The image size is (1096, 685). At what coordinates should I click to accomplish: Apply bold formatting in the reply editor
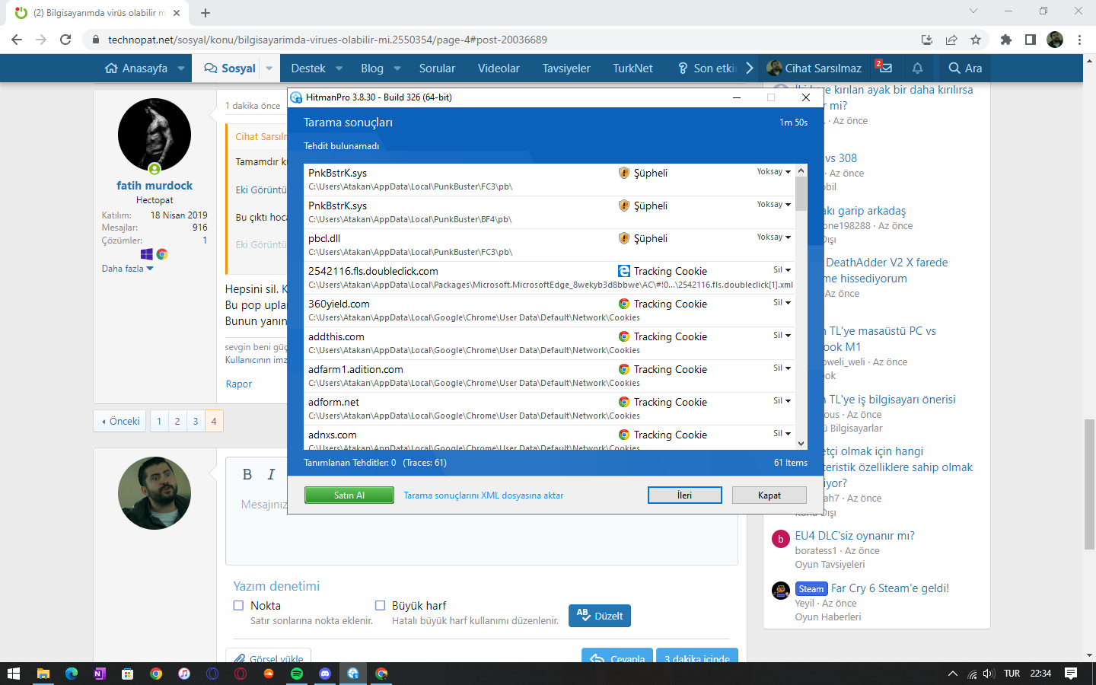click(247, 474)
